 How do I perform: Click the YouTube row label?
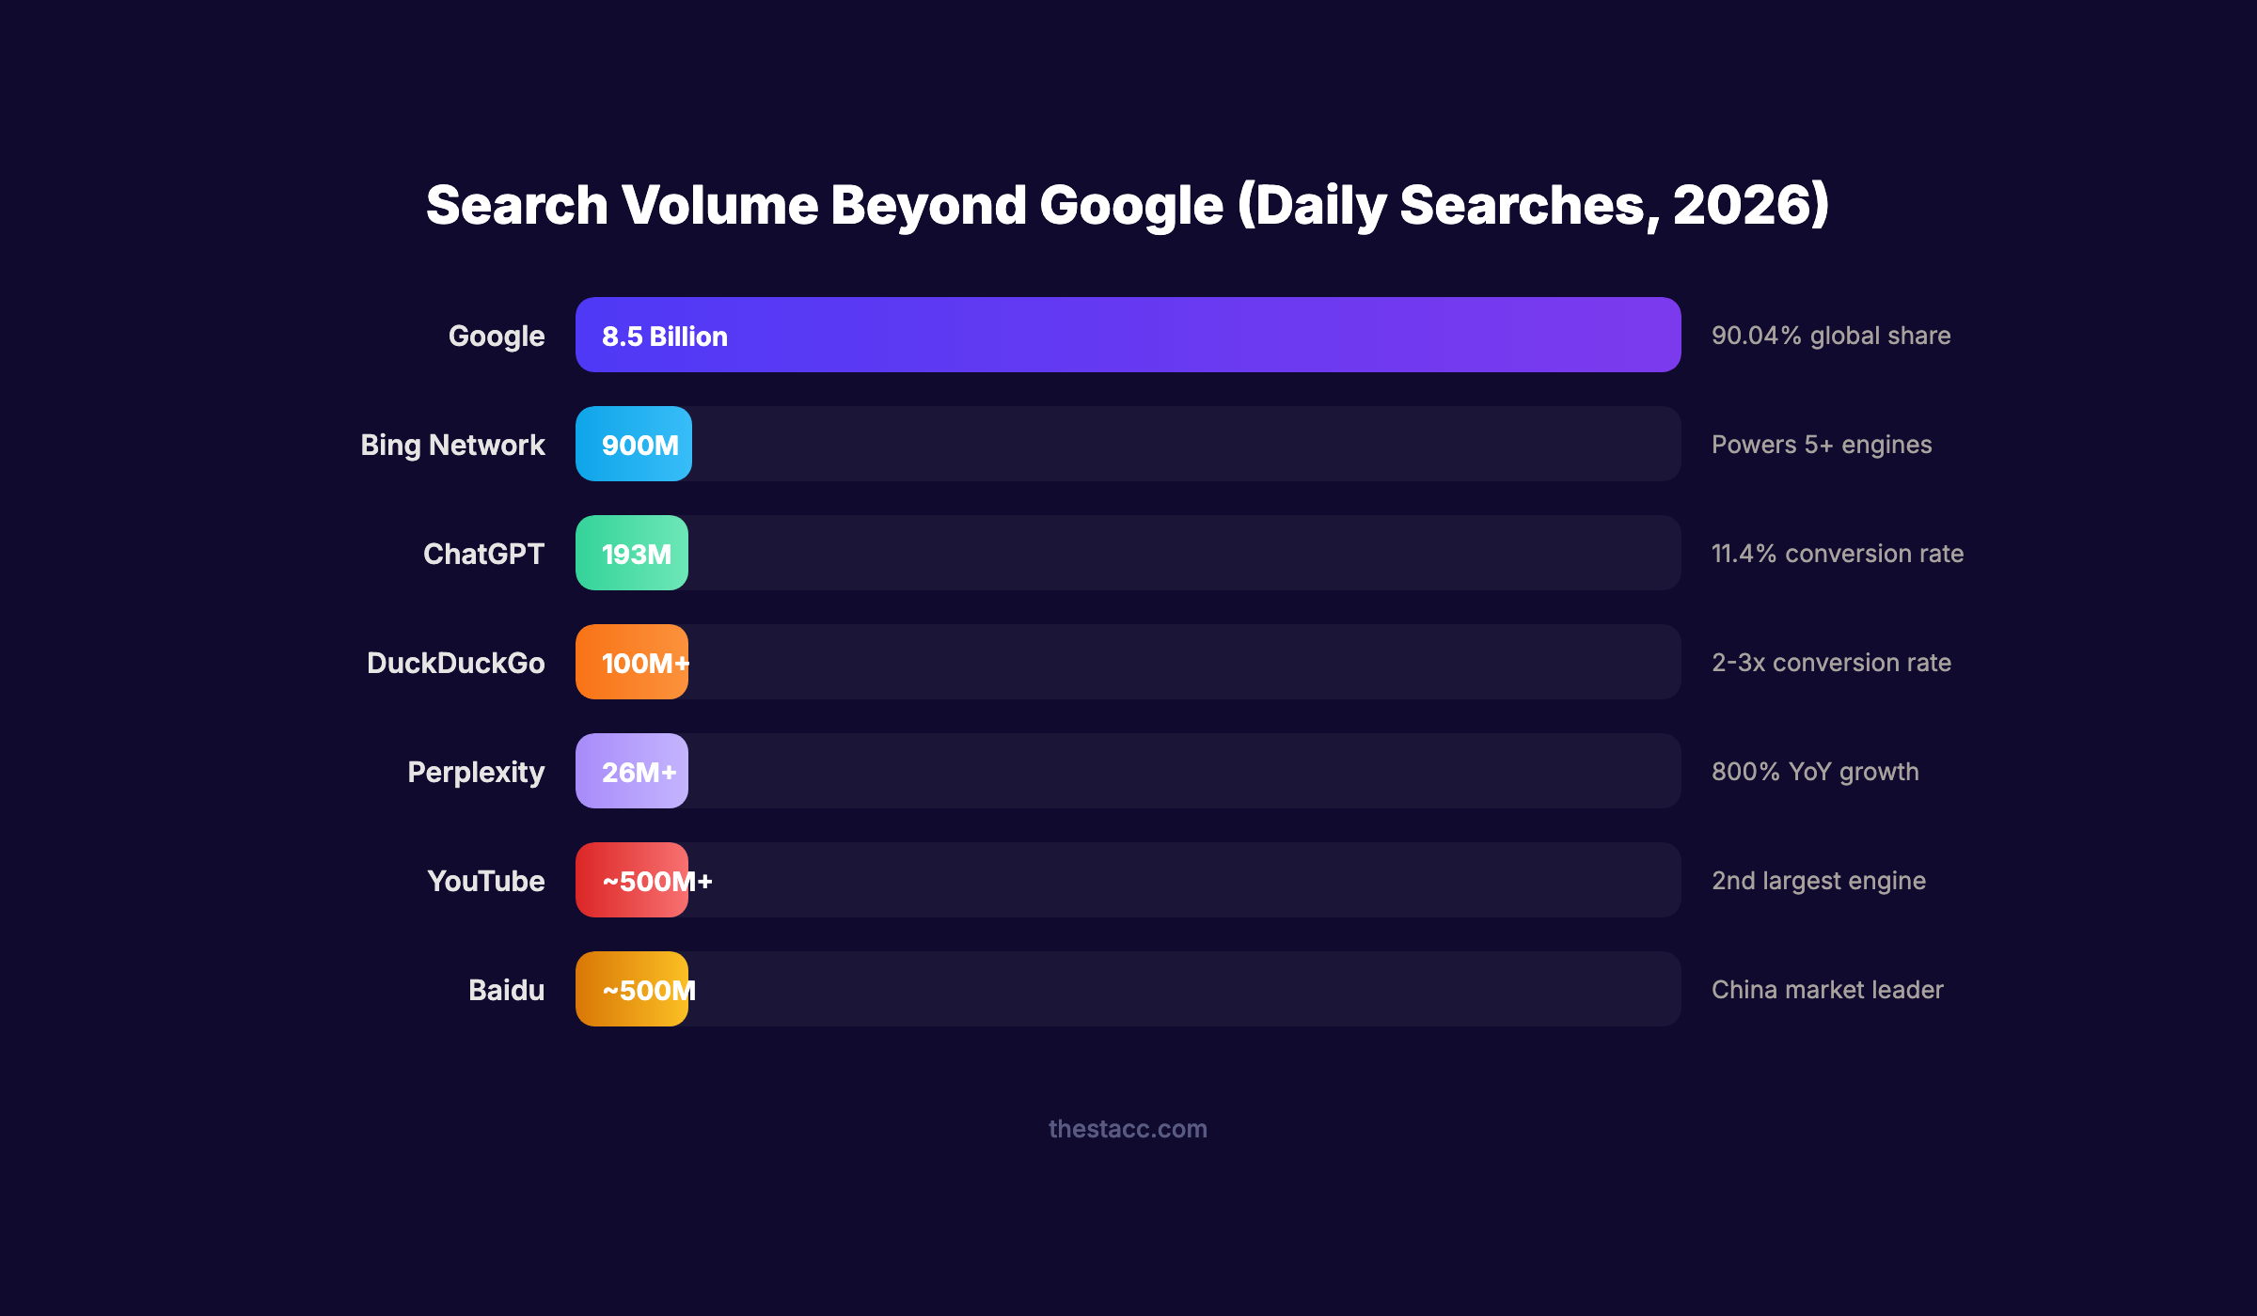pyautogui.click(x=485, y=880)
